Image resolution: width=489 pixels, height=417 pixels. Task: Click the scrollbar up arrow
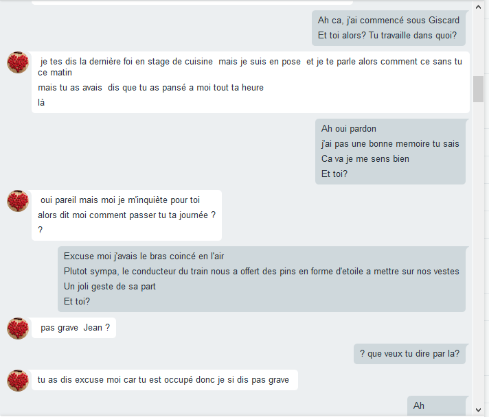(478, 7)
